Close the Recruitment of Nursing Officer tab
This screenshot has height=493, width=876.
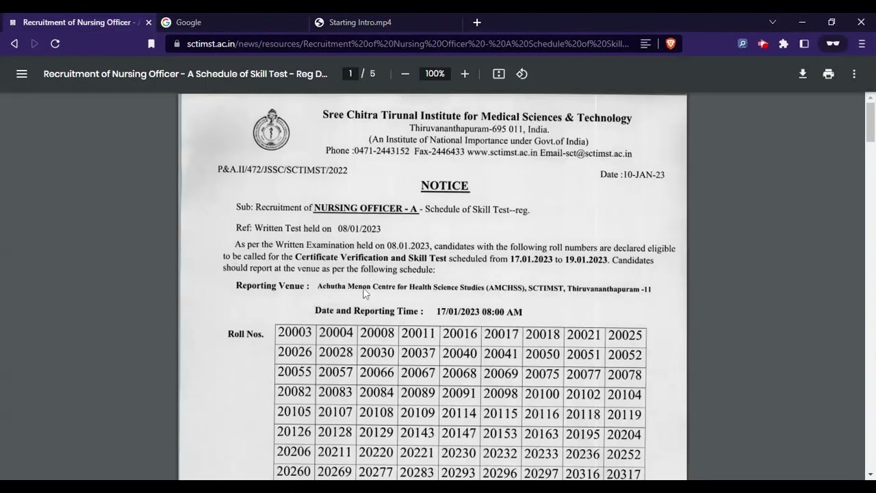[x=149, y=23]
